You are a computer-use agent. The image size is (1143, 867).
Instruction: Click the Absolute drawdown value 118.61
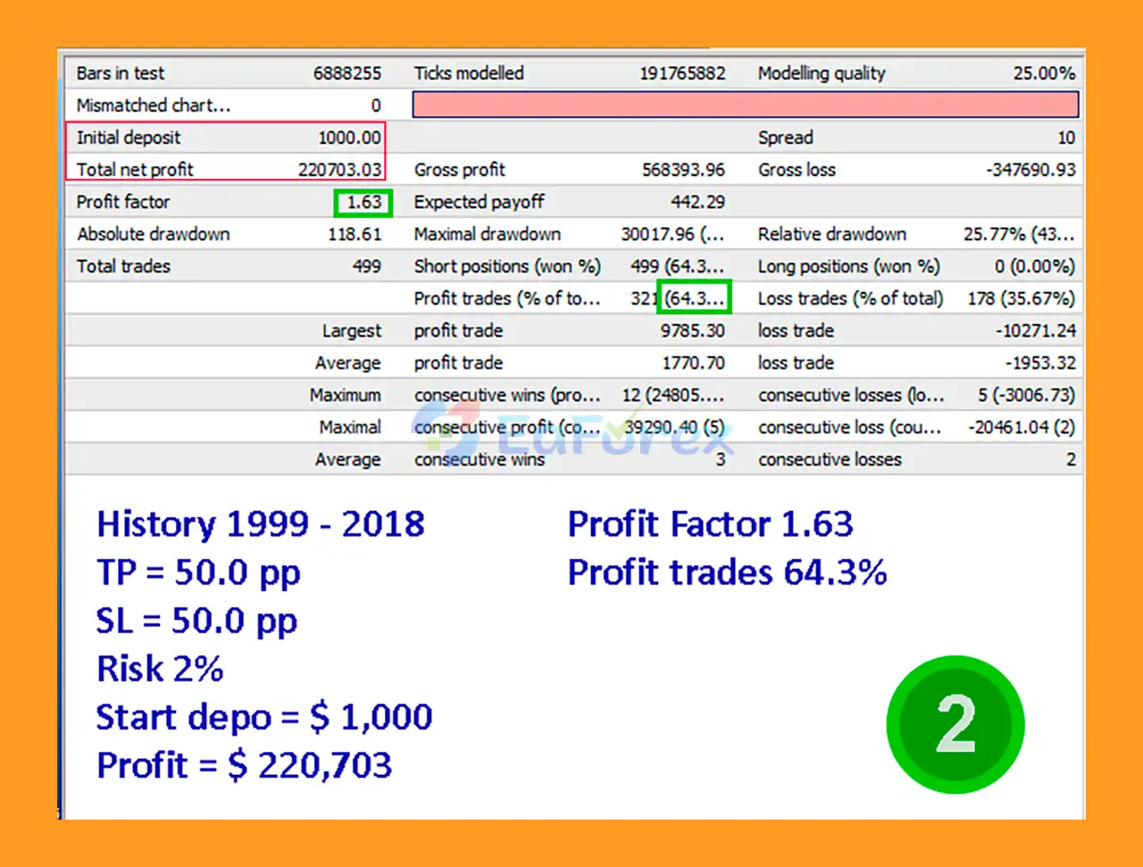click(x=355, y=234)
